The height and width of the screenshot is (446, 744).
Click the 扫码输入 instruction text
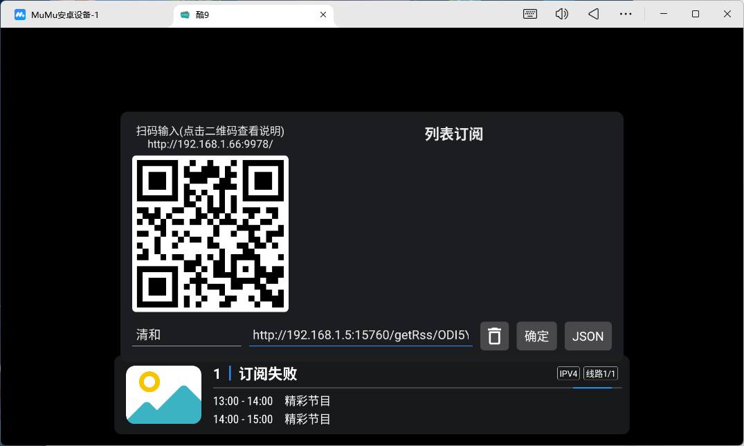tap(210, 131)
